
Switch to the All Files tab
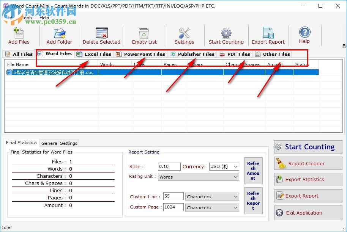click(x=19, y=54)
